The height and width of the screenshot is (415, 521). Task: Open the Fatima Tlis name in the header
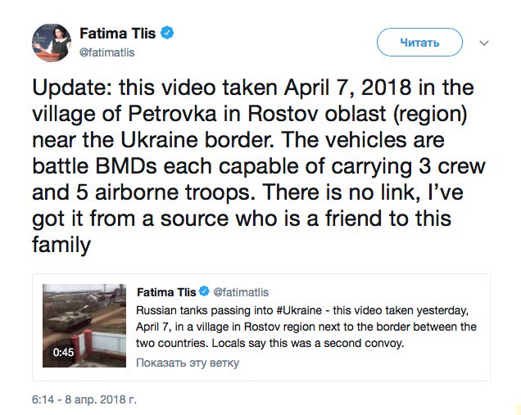(x=118, y=34)
